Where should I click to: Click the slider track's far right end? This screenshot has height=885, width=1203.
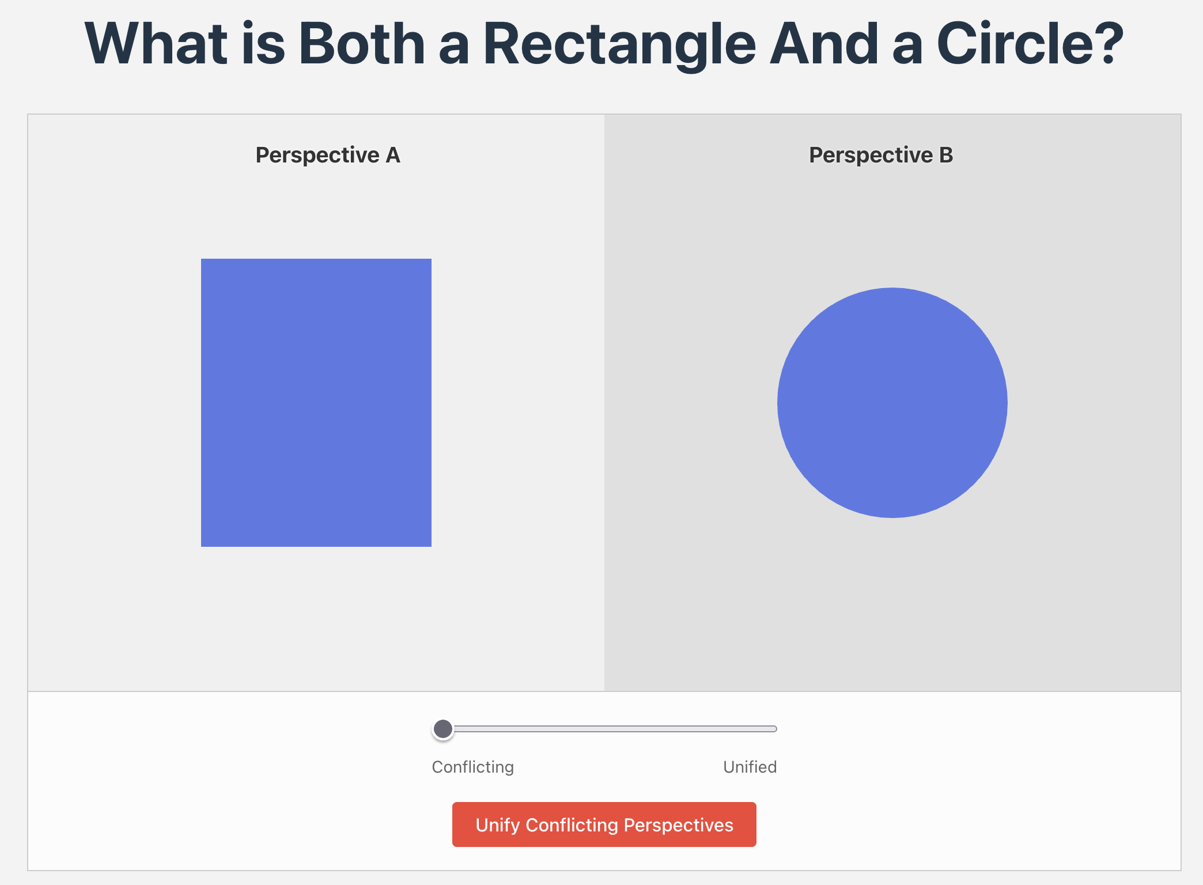tap(773, 729)
